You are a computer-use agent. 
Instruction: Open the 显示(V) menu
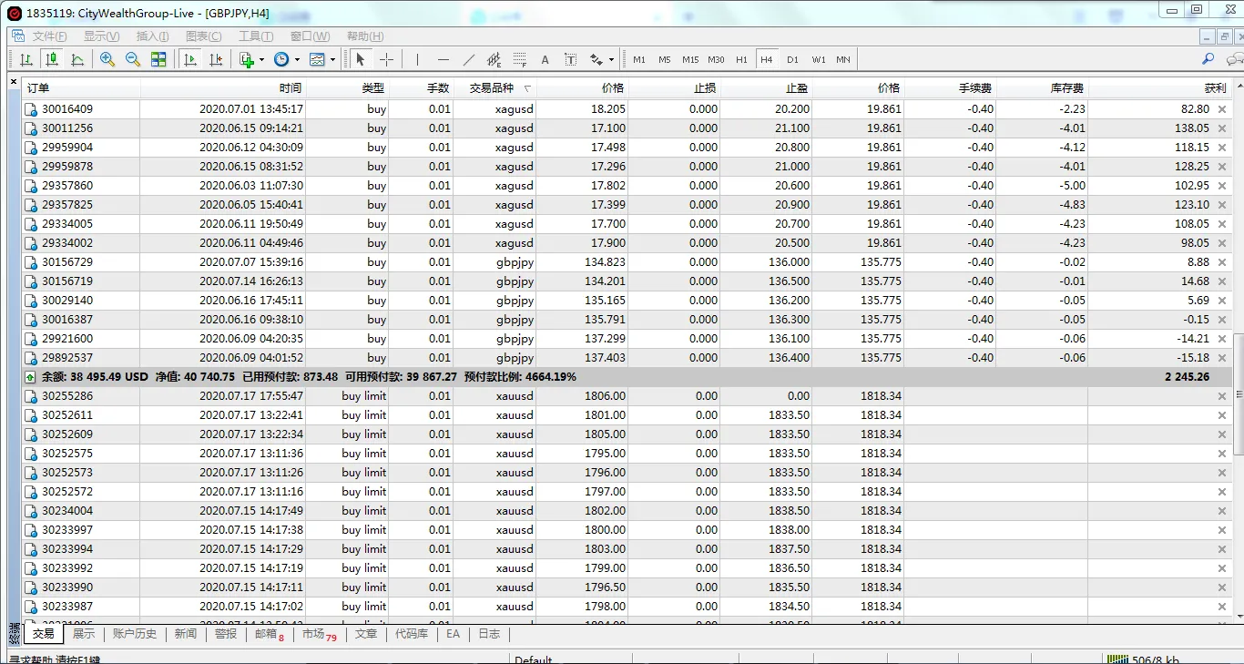[x=101, y=36]
